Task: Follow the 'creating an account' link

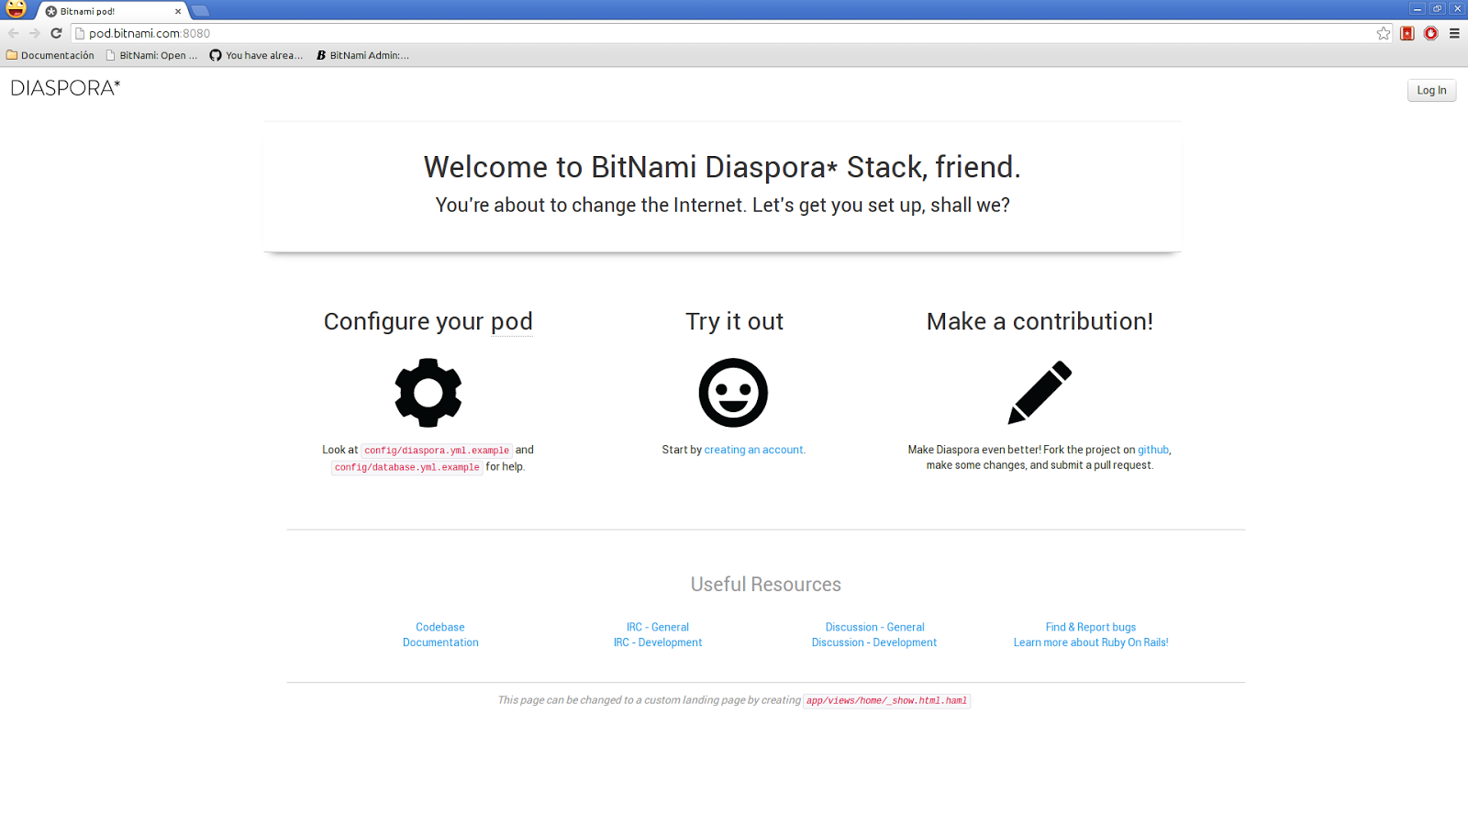Action: click(754, 450)
